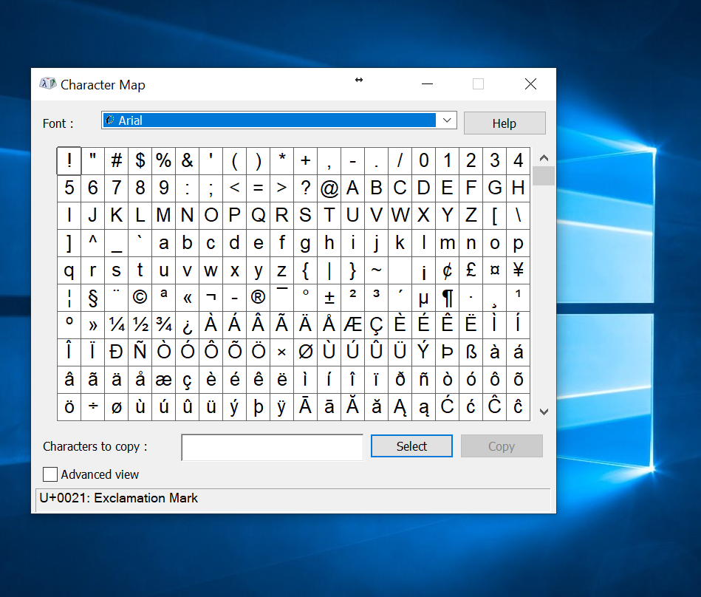Select the hash # character cell
The height and width of the screenshot is (597, 701).
coord(116,160)
